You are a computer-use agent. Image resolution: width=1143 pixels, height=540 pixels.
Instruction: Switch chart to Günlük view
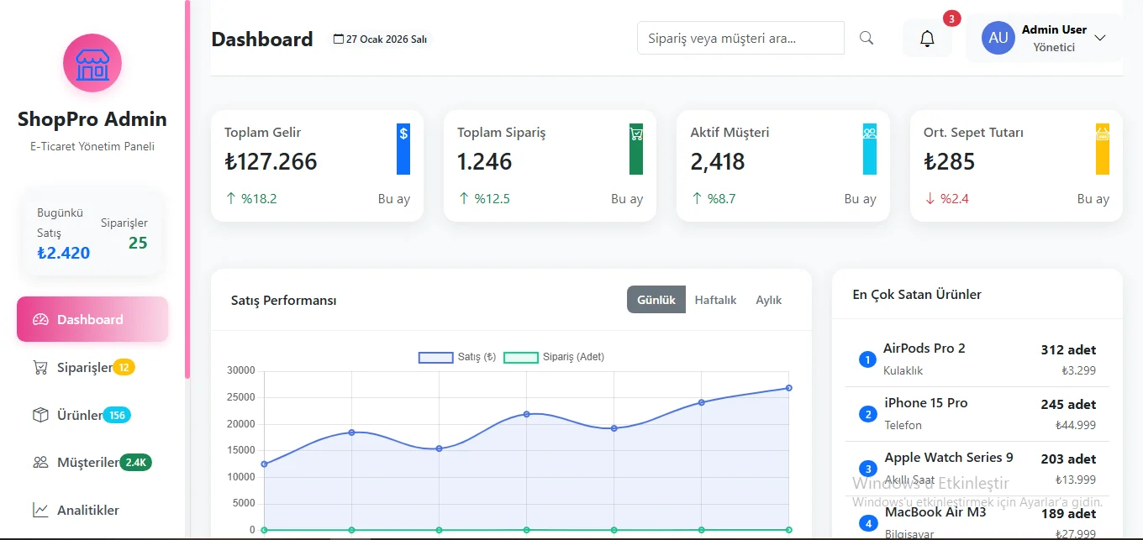[656, 300]
